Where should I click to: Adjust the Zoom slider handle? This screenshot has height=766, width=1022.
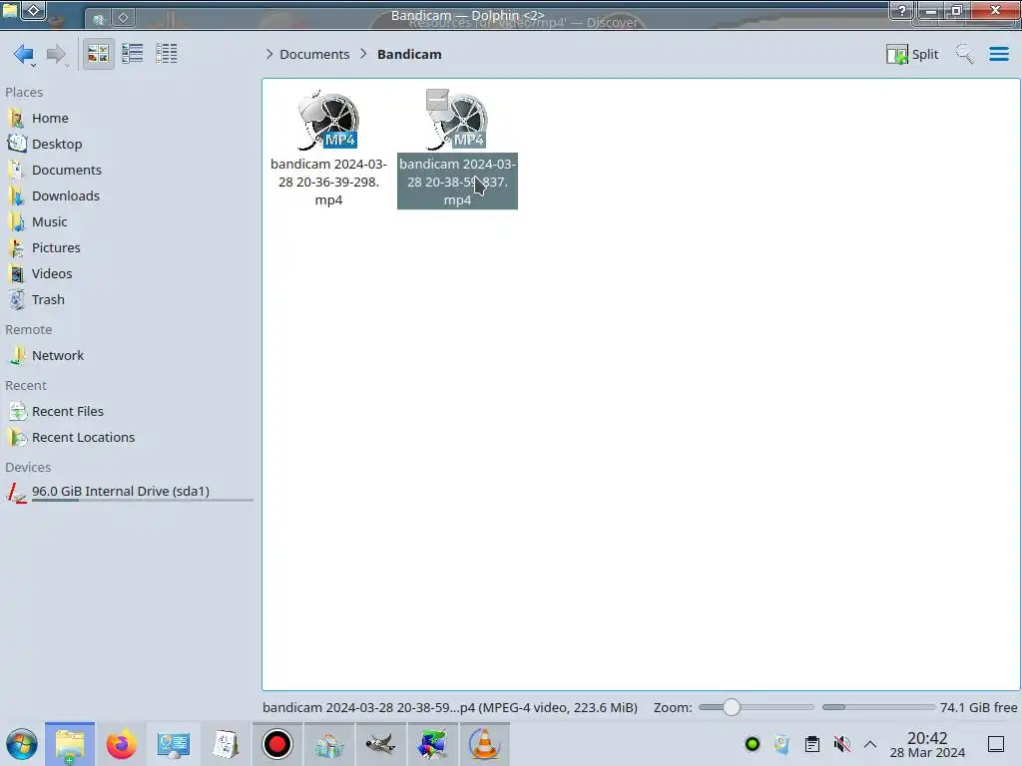(732, 707)
